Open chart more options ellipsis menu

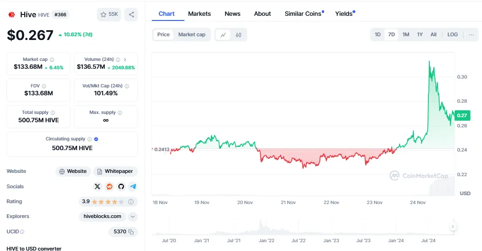tap(471, 35)
